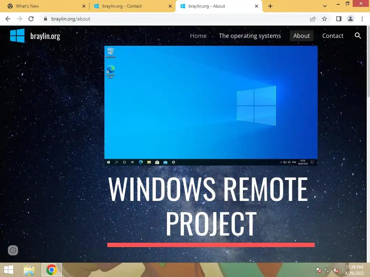Click the WINDOWS REMOTE PROJECT heading
This screenshot has height=277, width=370.
tap(208, 206)
